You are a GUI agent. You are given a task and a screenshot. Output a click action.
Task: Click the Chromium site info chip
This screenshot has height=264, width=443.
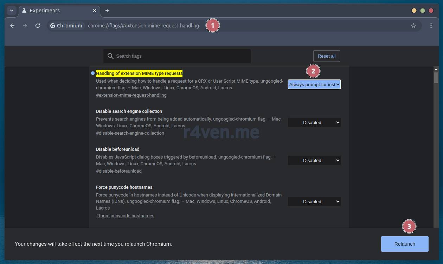(66, 26)
